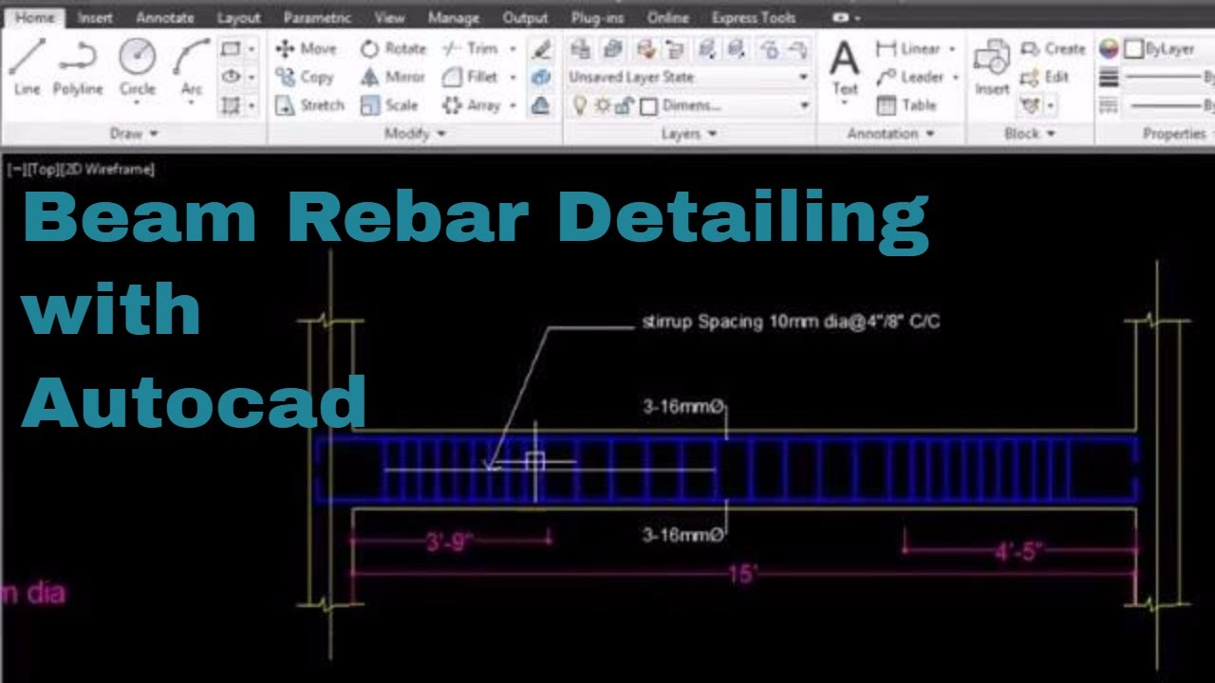Open the Annotate ribbon tab
1215x683 pixels.
click(164, 18)
